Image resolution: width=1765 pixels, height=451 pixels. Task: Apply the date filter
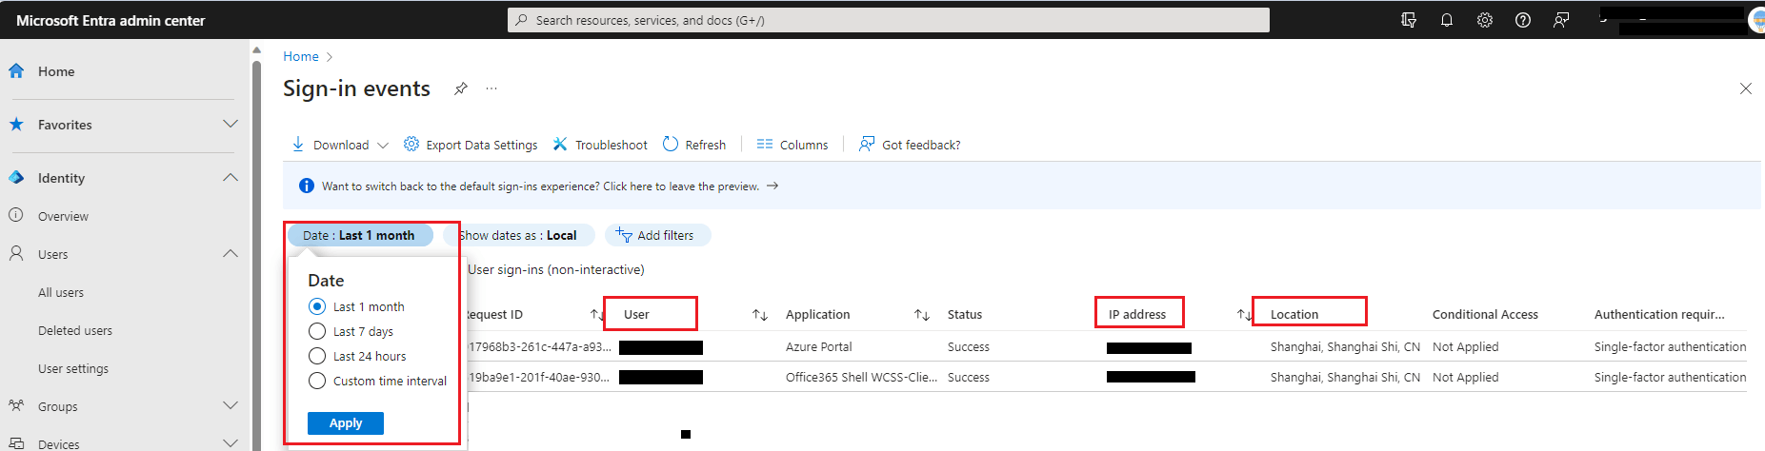(x=346, y=423)
